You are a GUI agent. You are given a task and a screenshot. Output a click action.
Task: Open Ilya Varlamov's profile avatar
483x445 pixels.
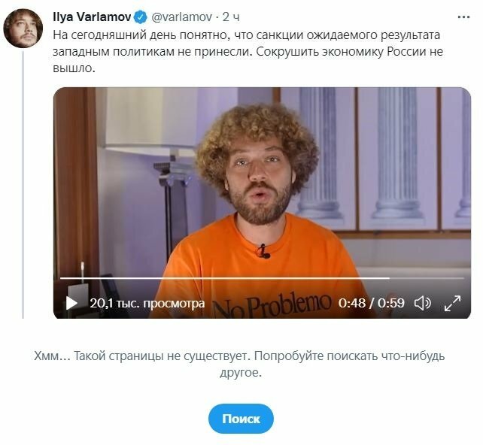pos(23,29)
